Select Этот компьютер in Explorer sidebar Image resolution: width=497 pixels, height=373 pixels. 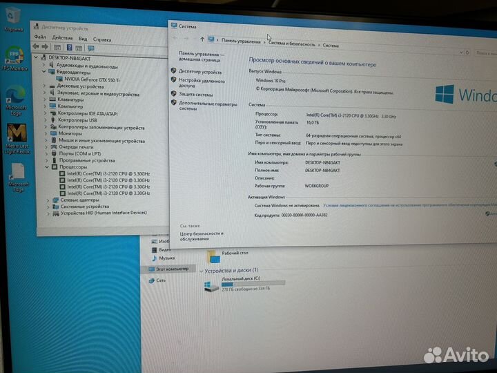[168, 269]
